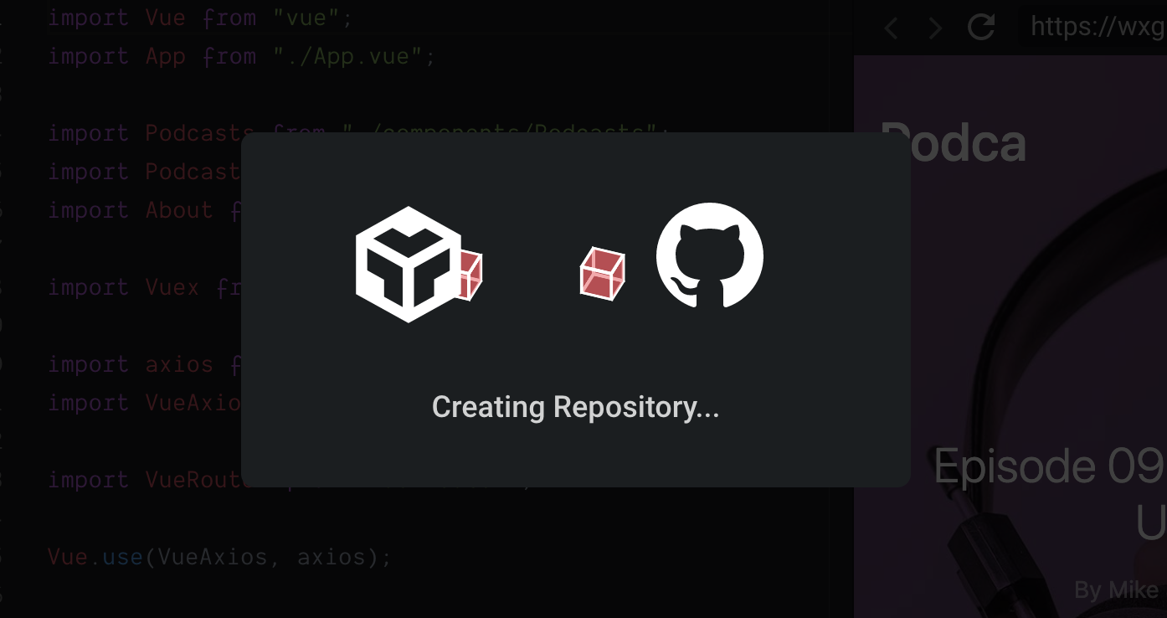Click the 'import About' code line

pos(144,210)
